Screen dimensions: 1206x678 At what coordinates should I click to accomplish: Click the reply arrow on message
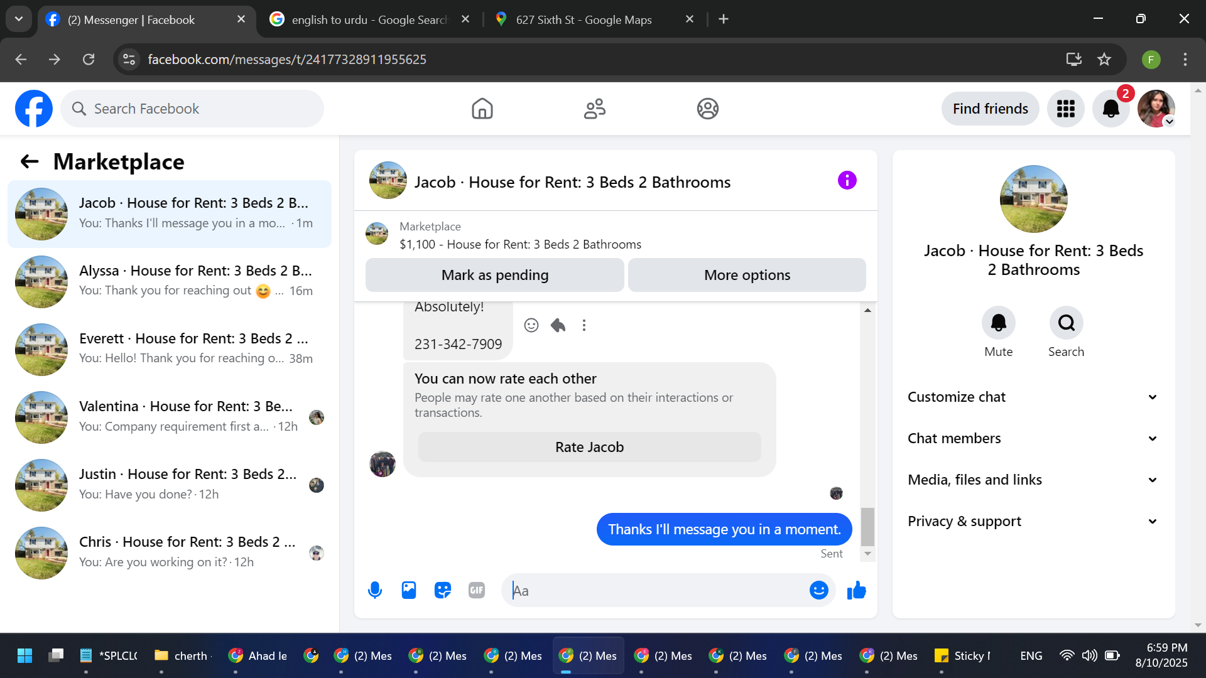pos(558,325)
